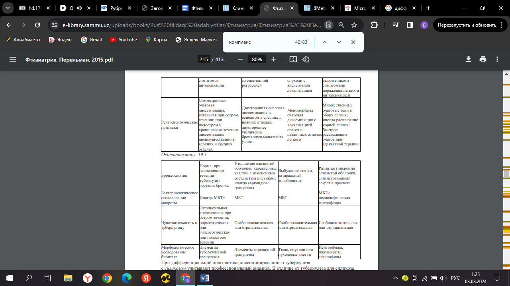Viewport: 510px width, 286px height.
Task: Open the YouTube bookmark
Action: pos(124,40)
